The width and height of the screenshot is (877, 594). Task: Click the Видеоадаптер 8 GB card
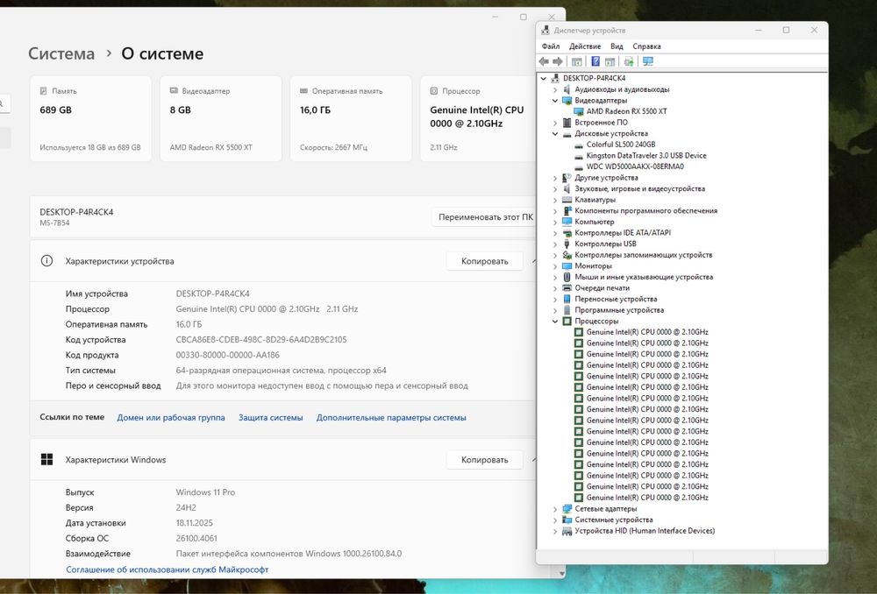(x=221, y=119)
